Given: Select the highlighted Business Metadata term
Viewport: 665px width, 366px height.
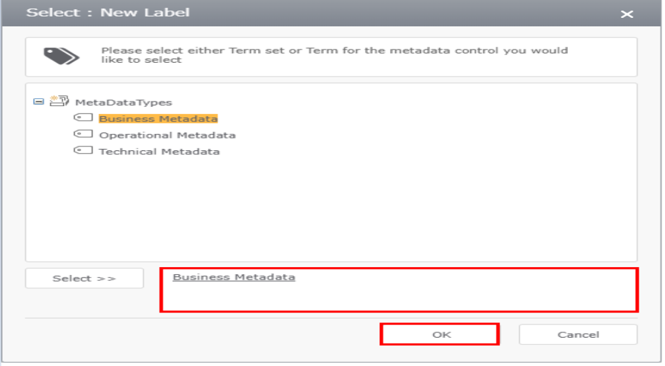Looking at the screenshot, I should [158, 119].
